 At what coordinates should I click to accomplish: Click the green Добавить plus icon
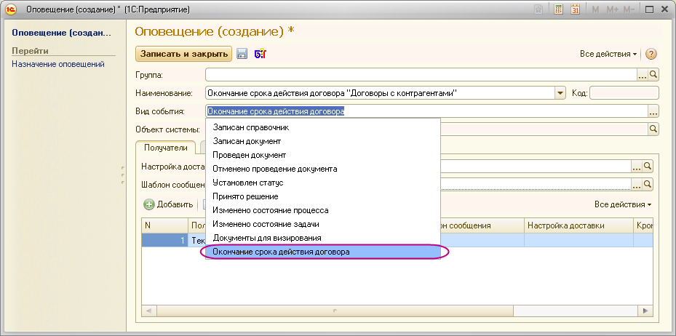[x=148, y=204]
